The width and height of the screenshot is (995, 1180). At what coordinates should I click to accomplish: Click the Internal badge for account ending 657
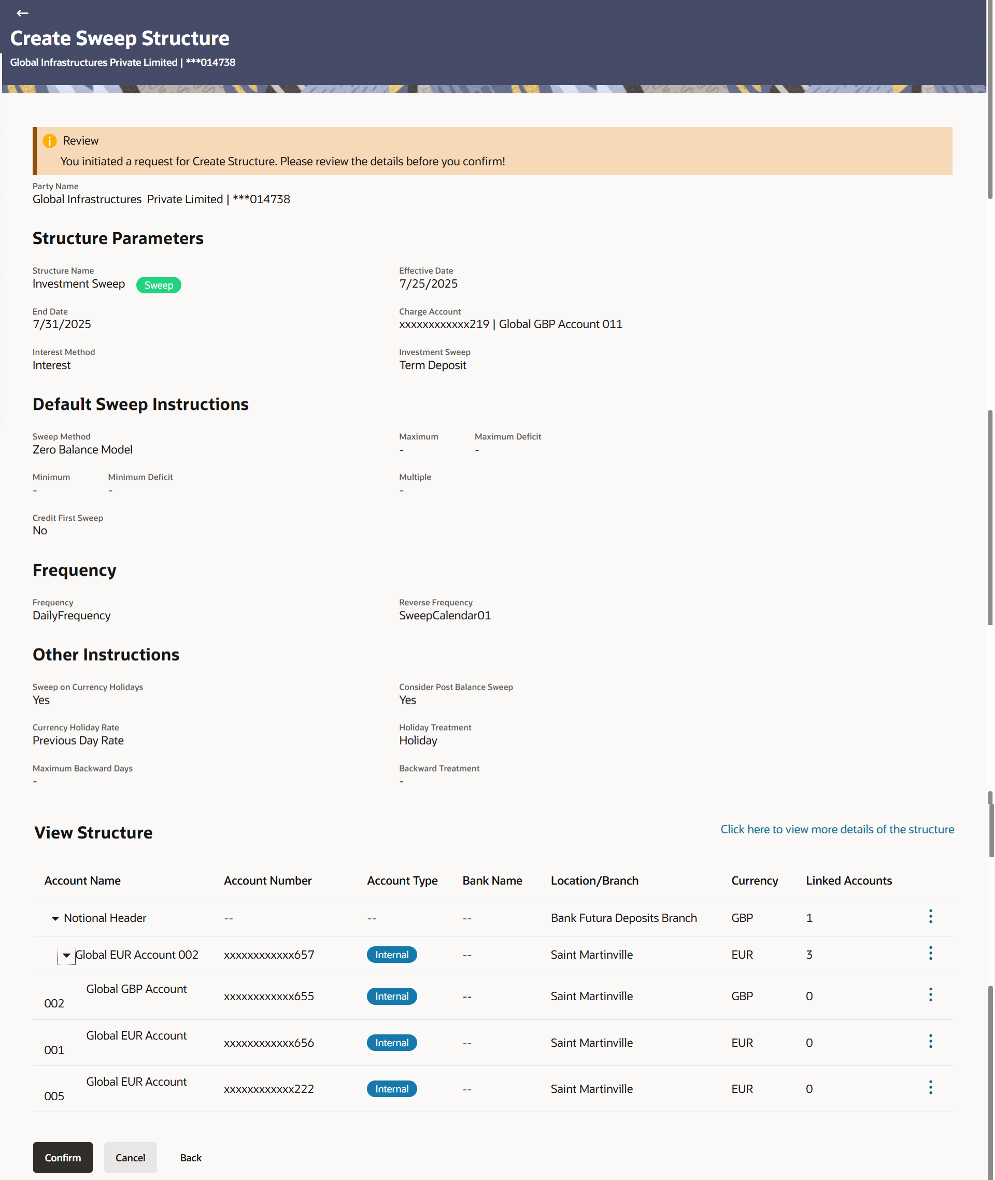tap(391, 955)
